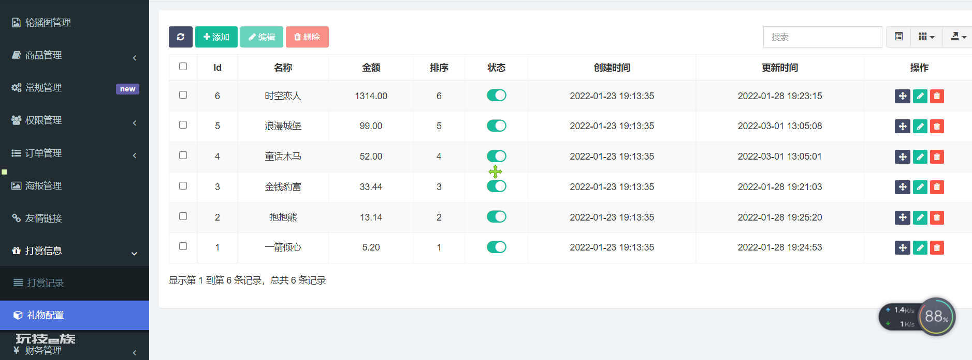Screen dimensions: 972x360
Task: Click red delete icon for 一箭倾心 row
Action: click(937, 247)
